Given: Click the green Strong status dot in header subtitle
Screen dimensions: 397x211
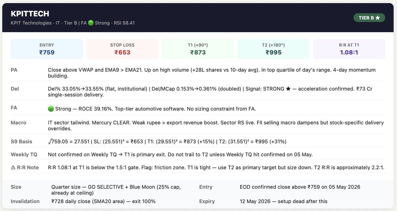Looking at the screenshot, I should coord(91,23).
